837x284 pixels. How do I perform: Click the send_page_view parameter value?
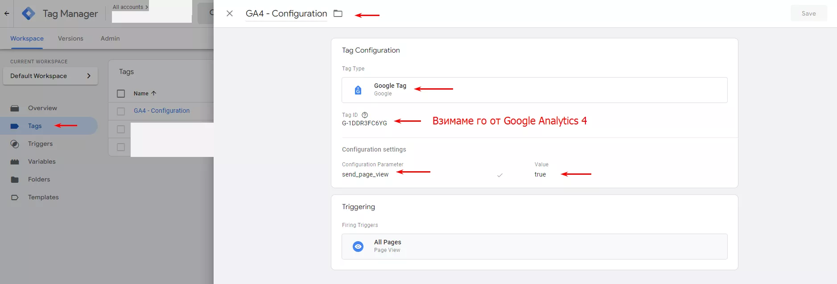point(365,174)
